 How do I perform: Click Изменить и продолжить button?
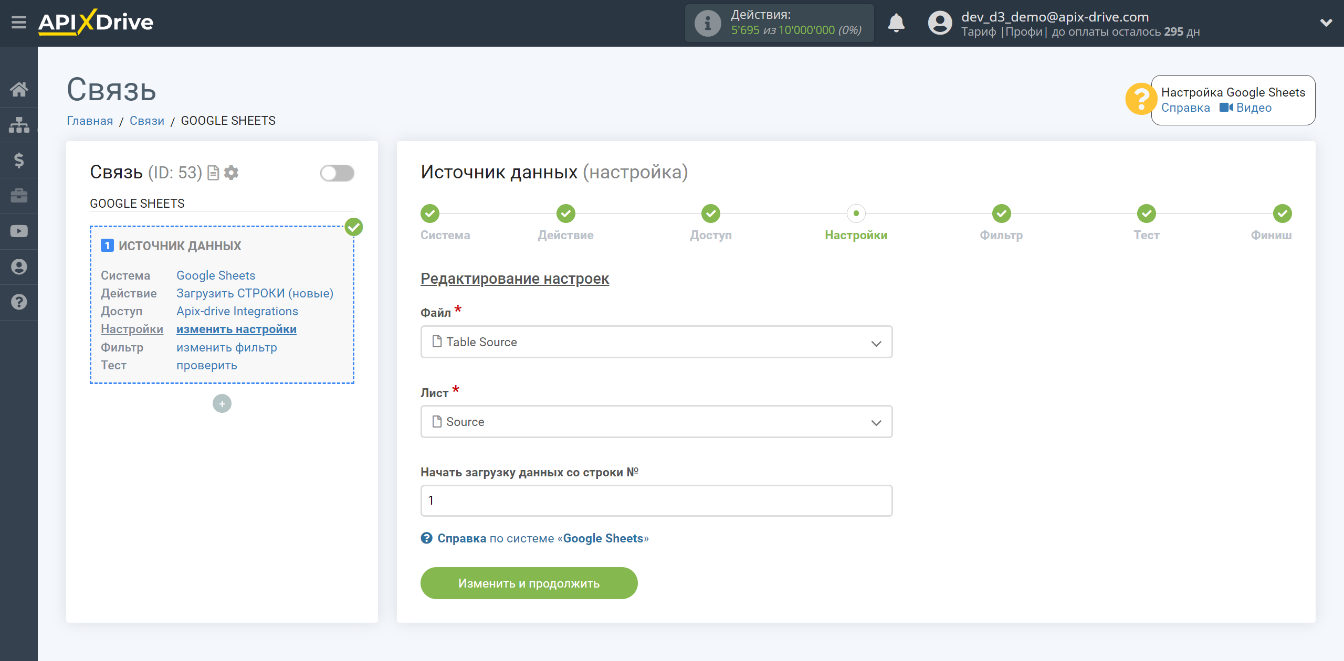529,583
